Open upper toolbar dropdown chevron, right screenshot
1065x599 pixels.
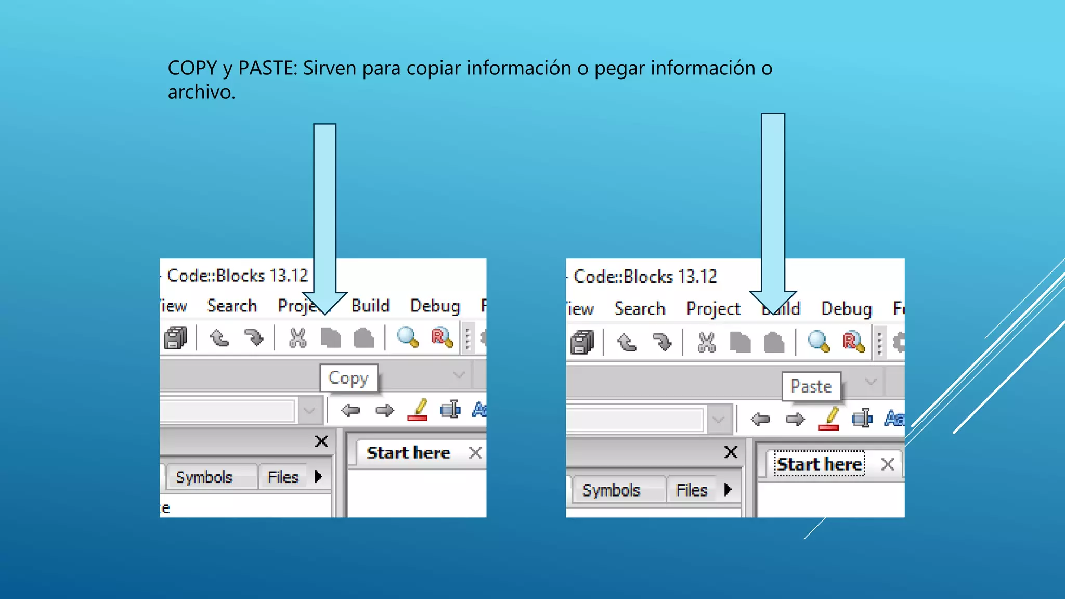tap(871, 382)
